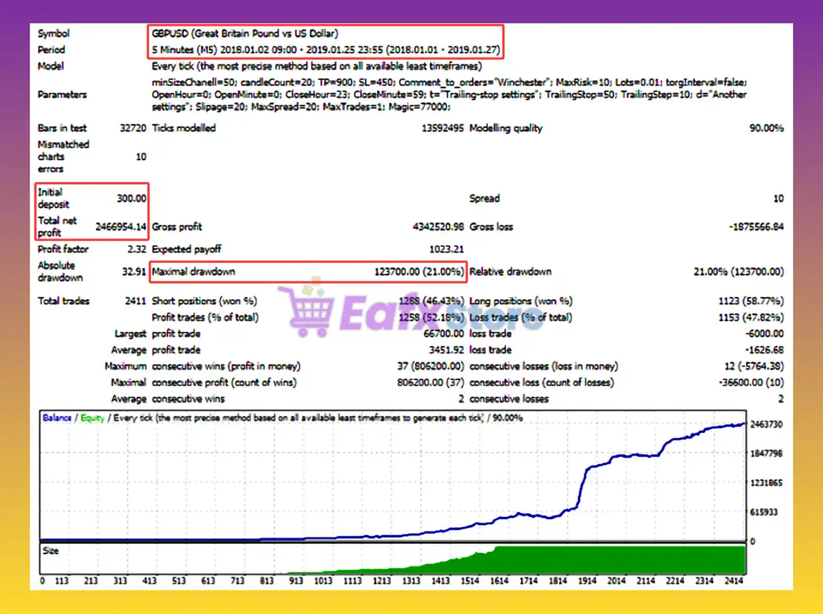Expand the Mismatched charts errors entry

[63, 156]
